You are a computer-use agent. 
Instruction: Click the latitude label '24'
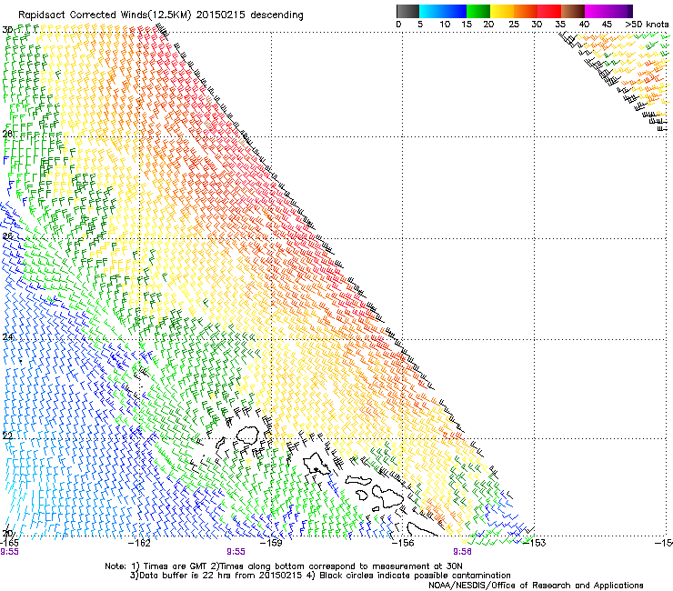coord(7,337)
